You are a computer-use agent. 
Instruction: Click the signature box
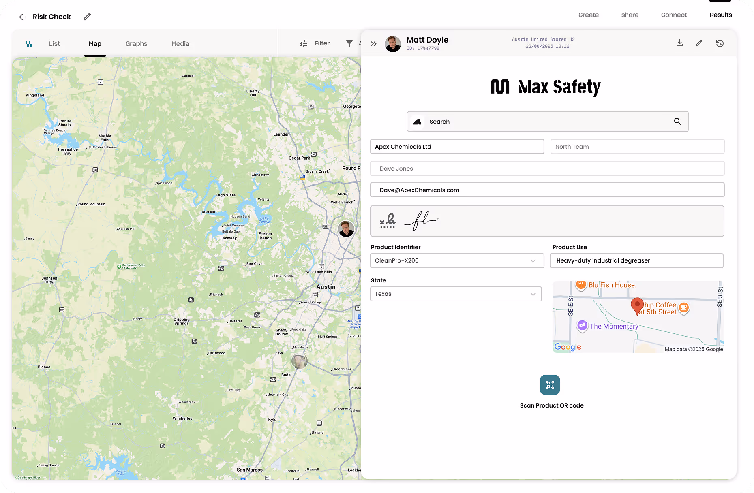(547, 221)
